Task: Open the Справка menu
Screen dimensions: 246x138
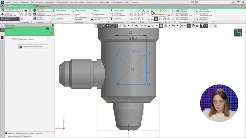Action: coord(135,2)
